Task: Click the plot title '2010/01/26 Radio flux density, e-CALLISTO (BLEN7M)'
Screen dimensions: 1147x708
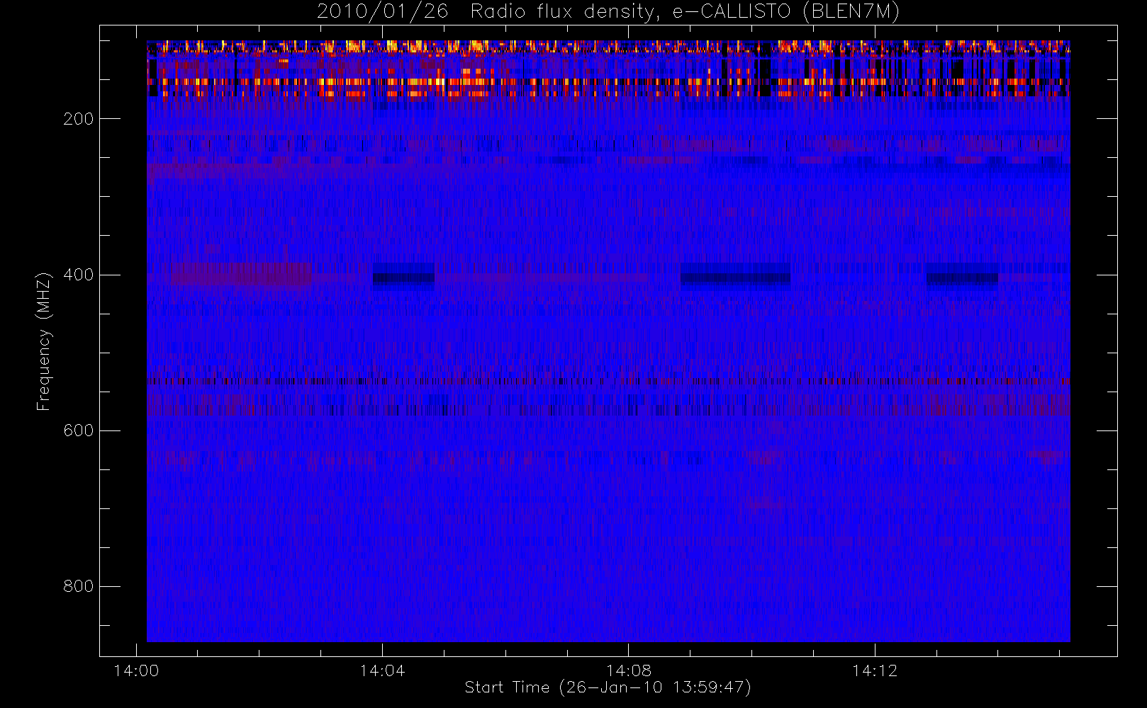Action: (x=608, y=12)
